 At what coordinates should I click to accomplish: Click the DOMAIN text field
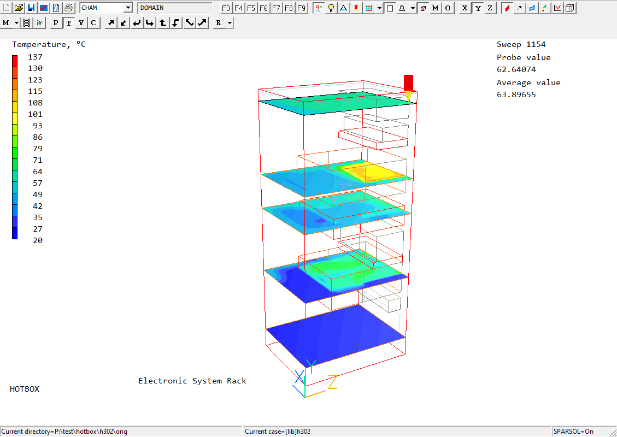(174, 8)
